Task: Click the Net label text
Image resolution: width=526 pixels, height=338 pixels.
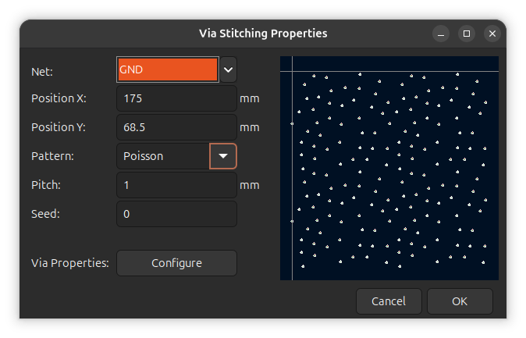Action: [42, 72]
